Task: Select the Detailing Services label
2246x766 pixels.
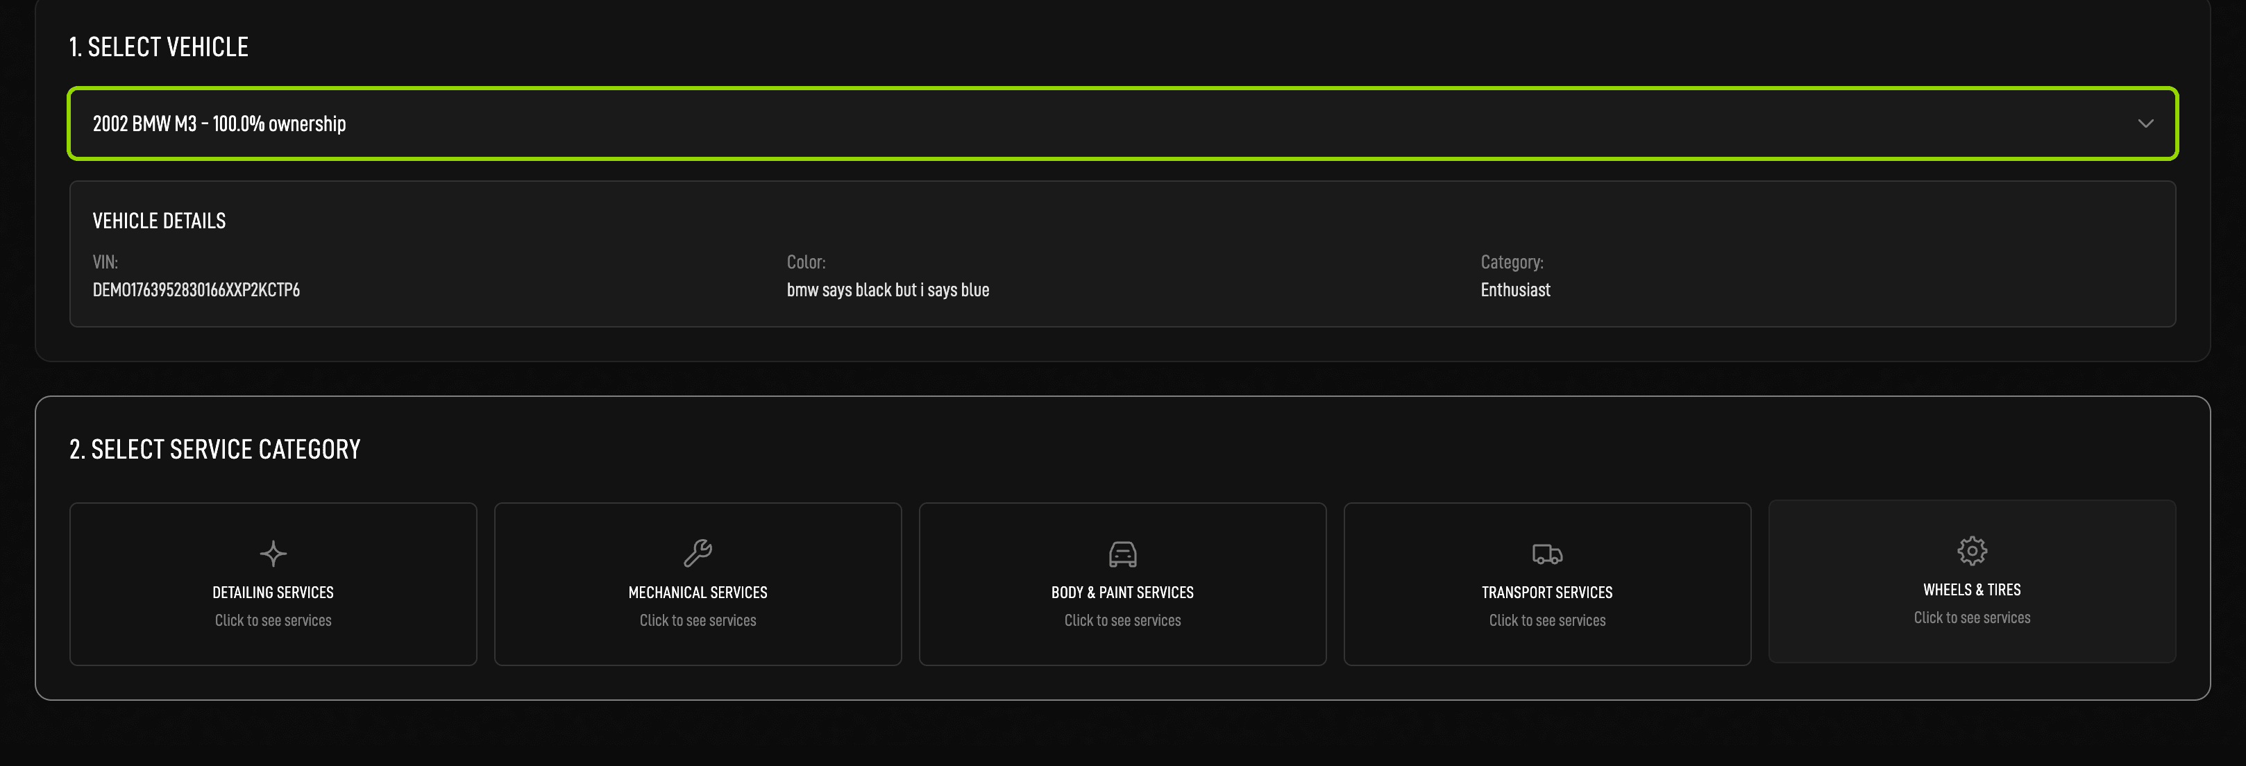Action: pos(273,593)
